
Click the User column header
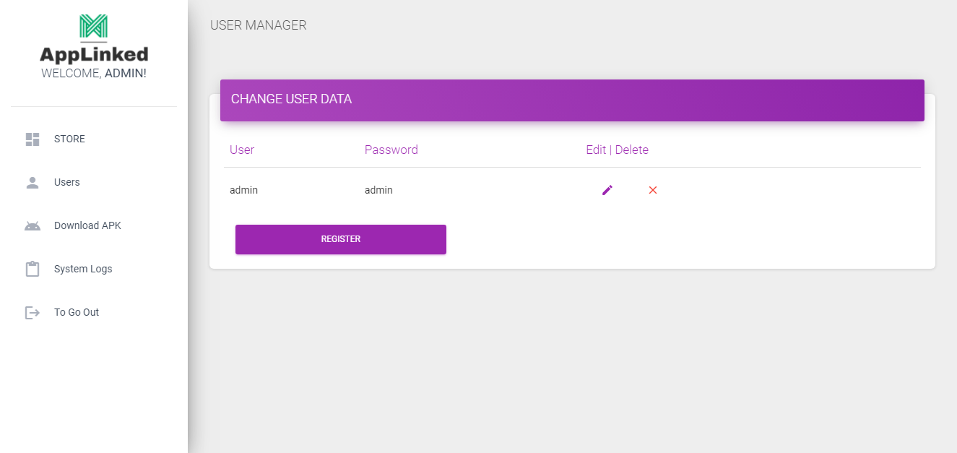tap(242, 150)
